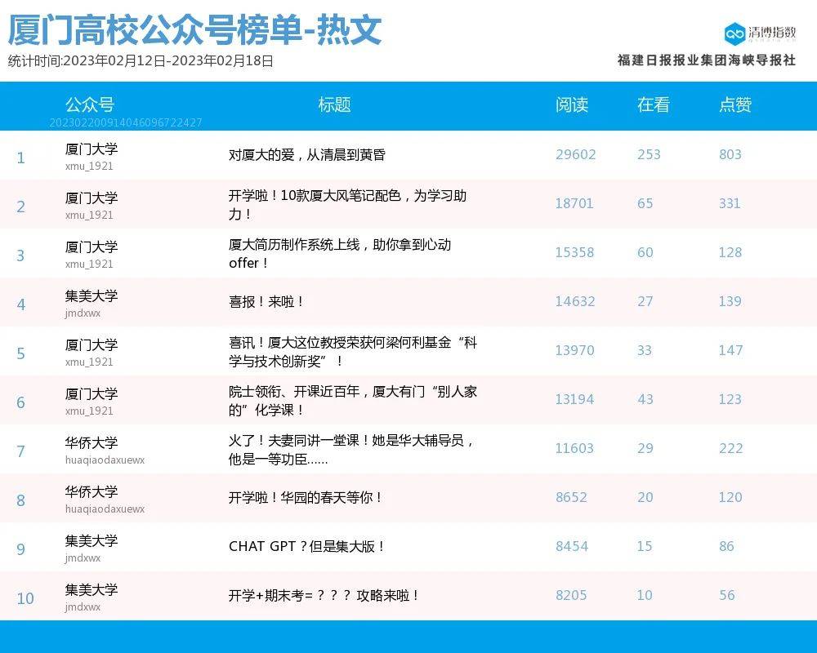Click the 标题 column header

pyautogui.click(x=334, y=104)
